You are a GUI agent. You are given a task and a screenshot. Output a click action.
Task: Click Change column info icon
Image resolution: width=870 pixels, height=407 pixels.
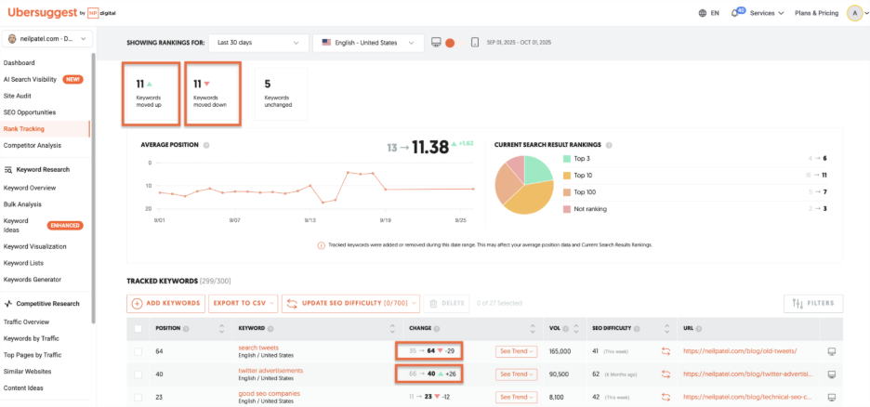coord(437,328)
